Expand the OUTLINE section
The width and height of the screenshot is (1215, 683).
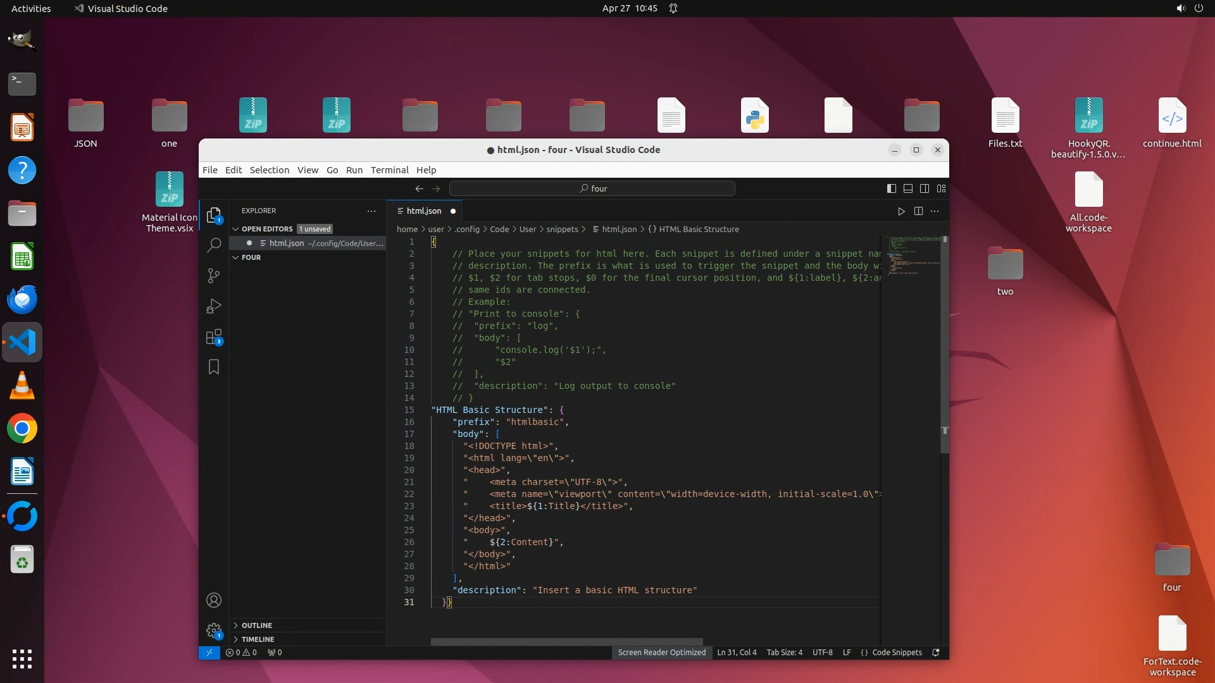(x=256, y=625)
